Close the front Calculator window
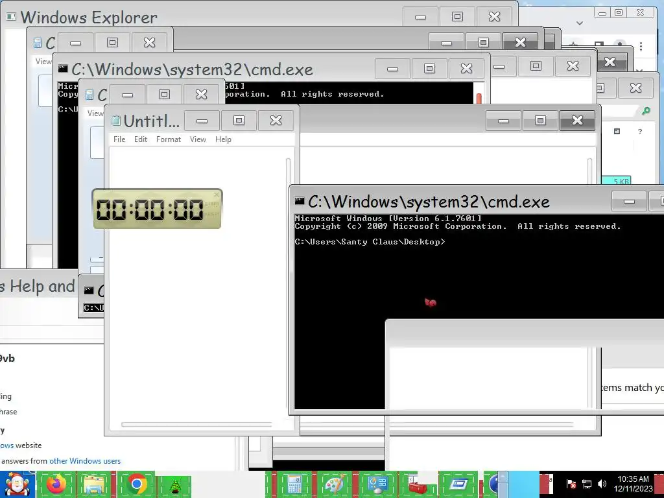This screenshot has width=664, height=498. click(x=201, y=95)
